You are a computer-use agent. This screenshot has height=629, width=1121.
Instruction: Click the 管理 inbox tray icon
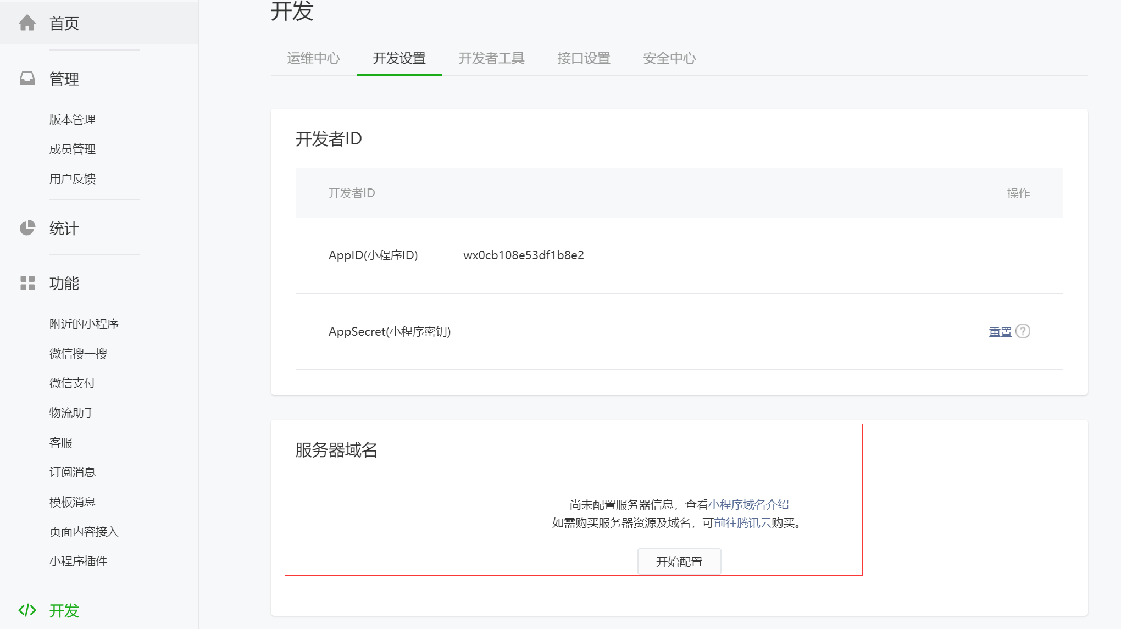(x=27, y=79)
